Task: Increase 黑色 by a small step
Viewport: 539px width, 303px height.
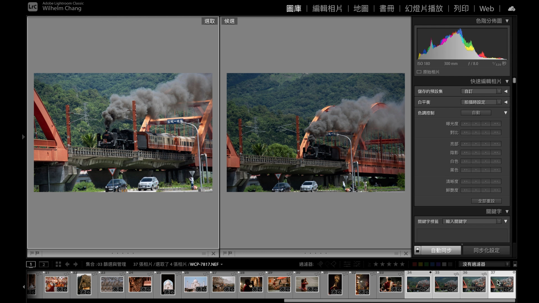Action: click(486, 170)
